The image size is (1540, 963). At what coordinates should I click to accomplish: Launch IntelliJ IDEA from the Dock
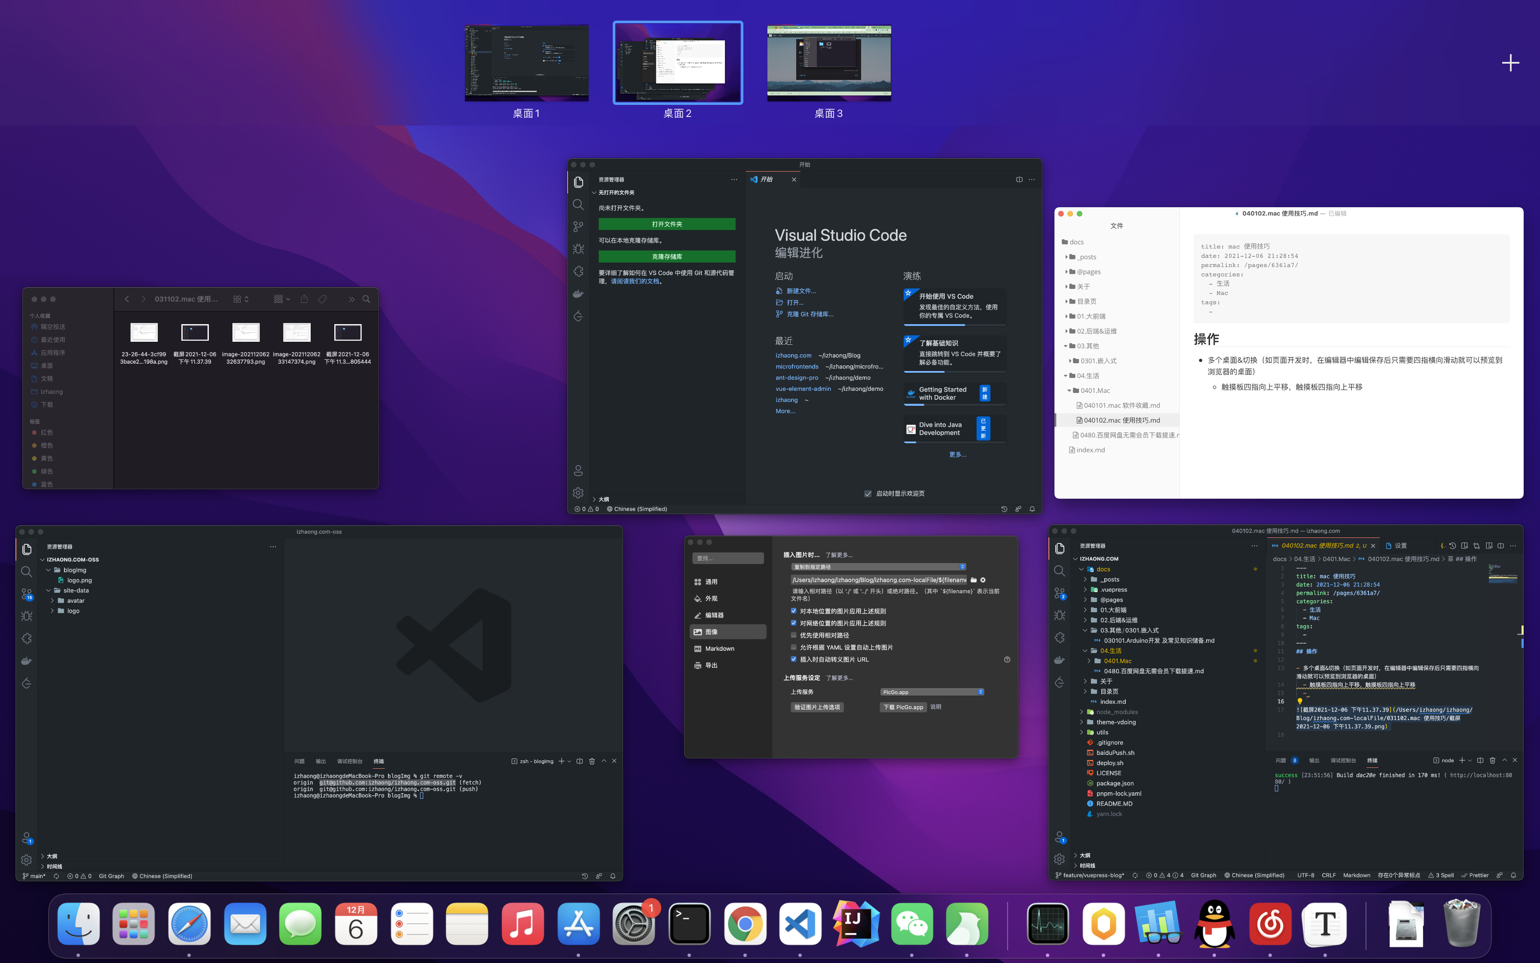tap(856, 923)
